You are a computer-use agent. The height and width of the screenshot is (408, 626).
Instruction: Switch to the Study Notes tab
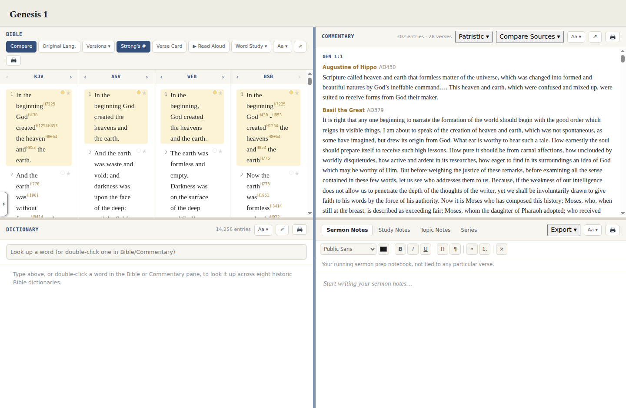(x=394, y=230)
